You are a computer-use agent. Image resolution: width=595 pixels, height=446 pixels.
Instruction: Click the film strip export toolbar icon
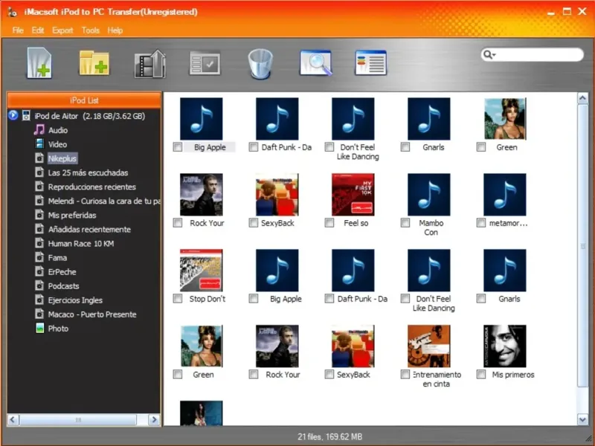[x=149, y=64]
